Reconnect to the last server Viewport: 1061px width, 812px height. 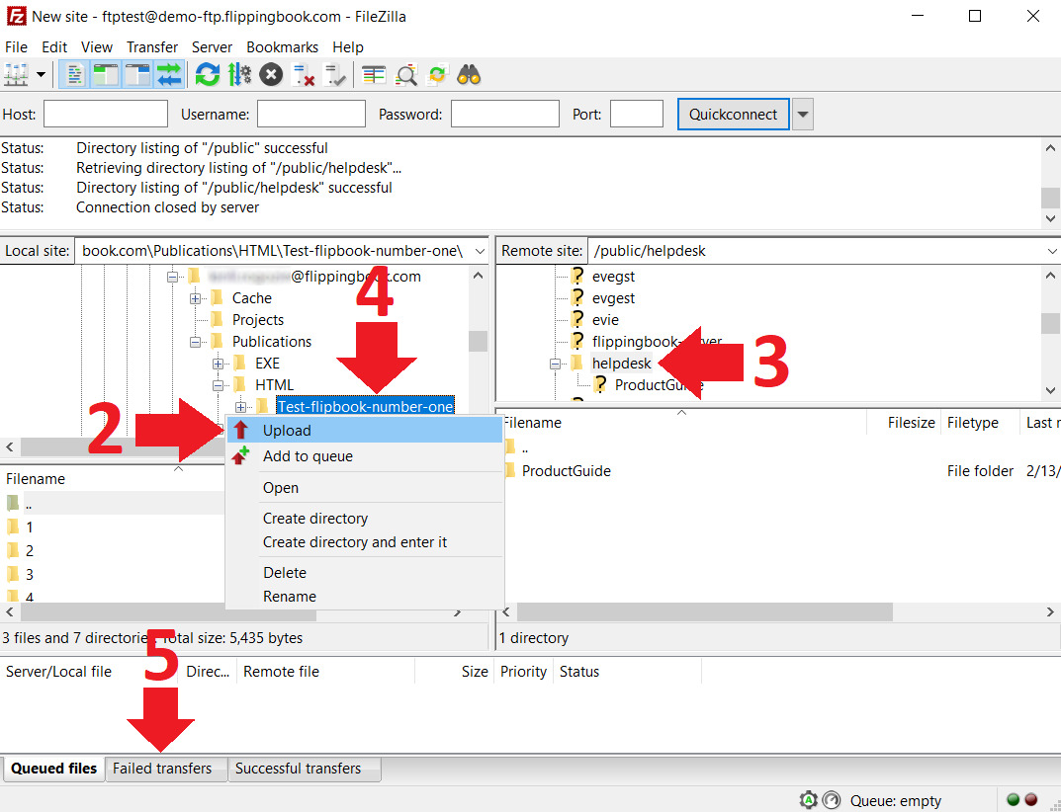[335, 74]
